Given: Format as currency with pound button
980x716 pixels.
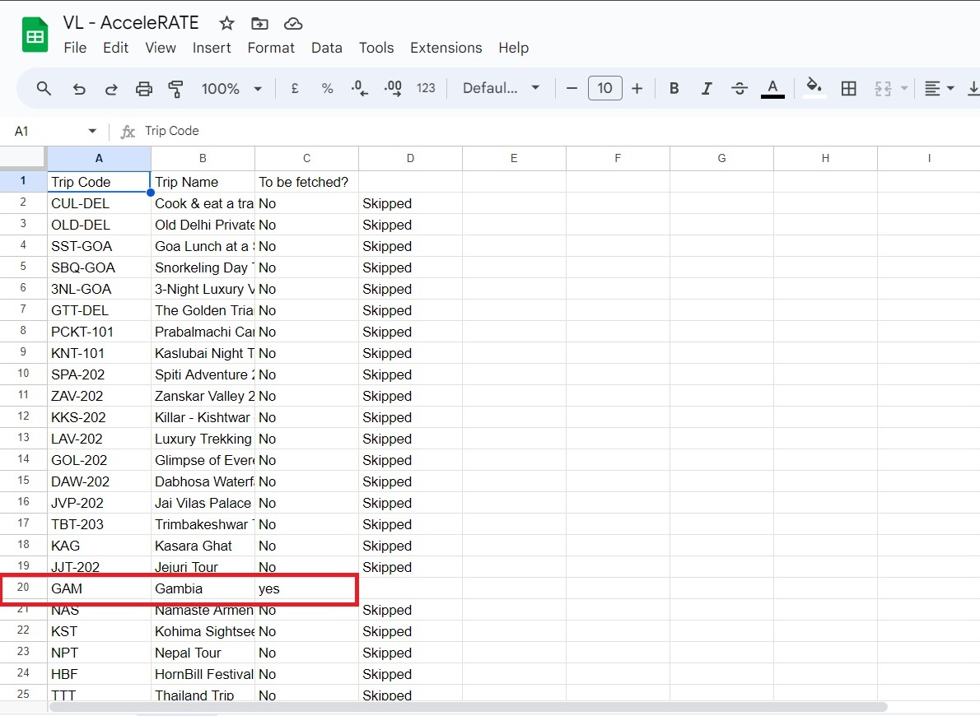Looking at the screenshot, I should click(295, 89).
